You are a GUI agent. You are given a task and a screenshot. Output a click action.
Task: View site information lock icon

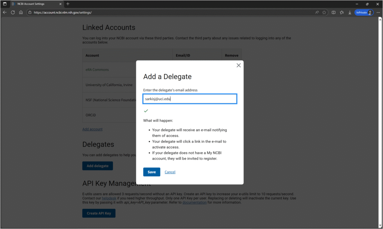pos(30,12)
